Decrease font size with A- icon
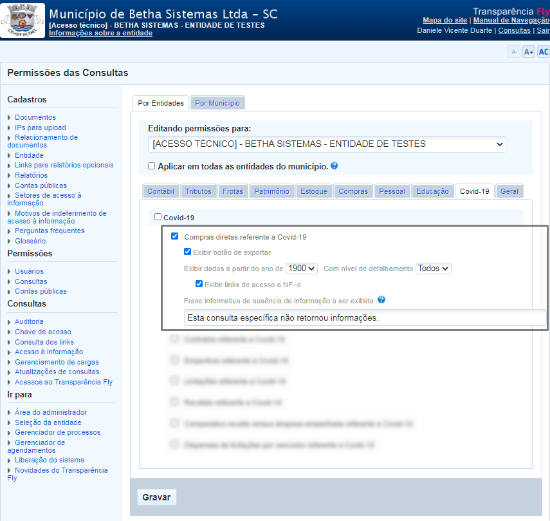This screenshot has width=550, height=521. coord(513,52)
